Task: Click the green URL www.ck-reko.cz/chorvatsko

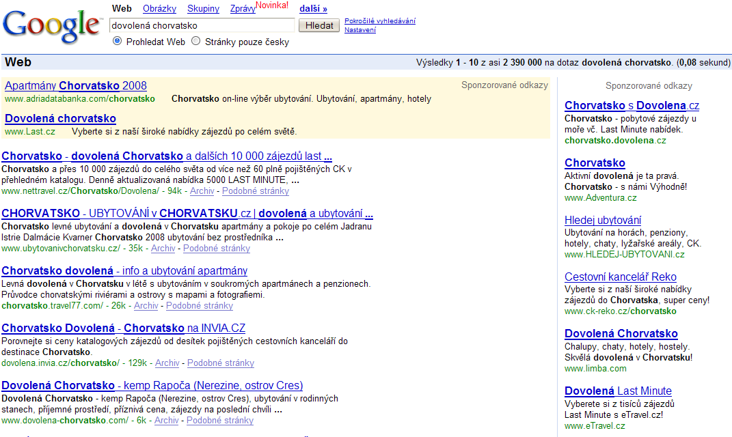Action: point(621,311)
